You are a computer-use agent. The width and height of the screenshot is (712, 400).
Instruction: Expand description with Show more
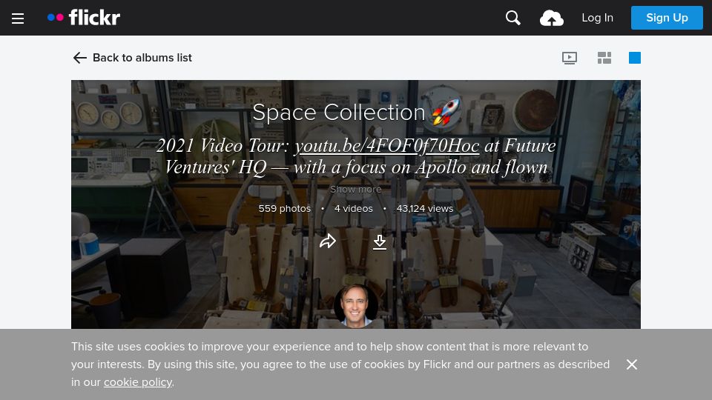[x=355, y=189]
